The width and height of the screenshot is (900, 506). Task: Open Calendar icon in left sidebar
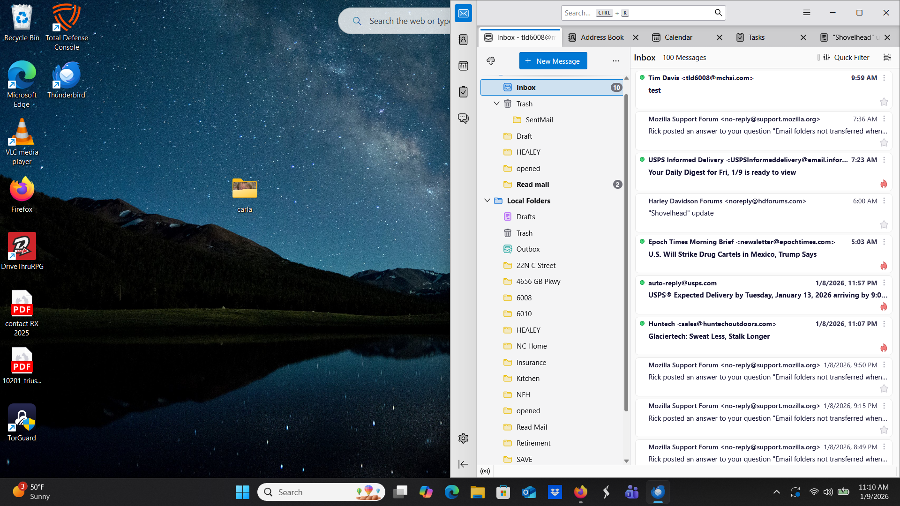coord(463,66)
